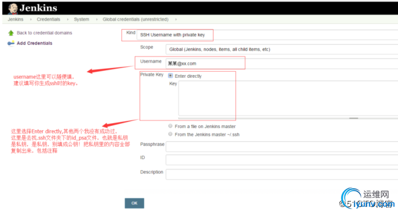Click the private Key text area
Viewport: 398px width, 213px height.
click(x=288, y=98)
